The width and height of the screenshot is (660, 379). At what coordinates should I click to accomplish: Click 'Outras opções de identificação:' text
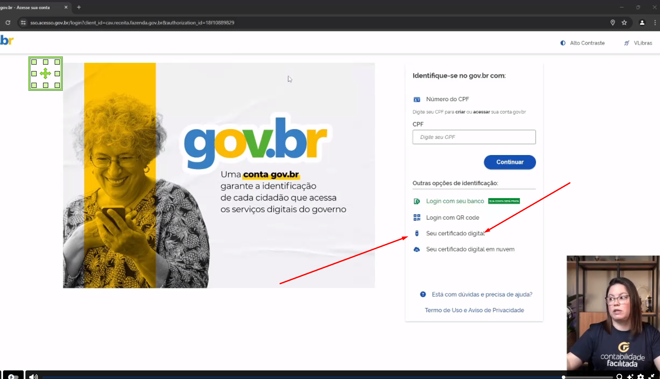pos(455,183)
